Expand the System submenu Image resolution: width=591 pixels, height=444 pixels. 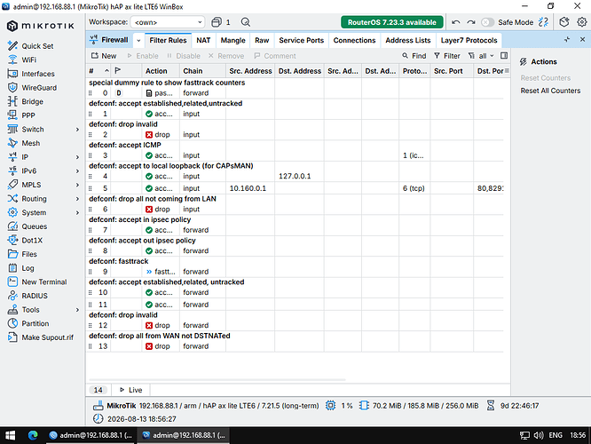[77, 213]
